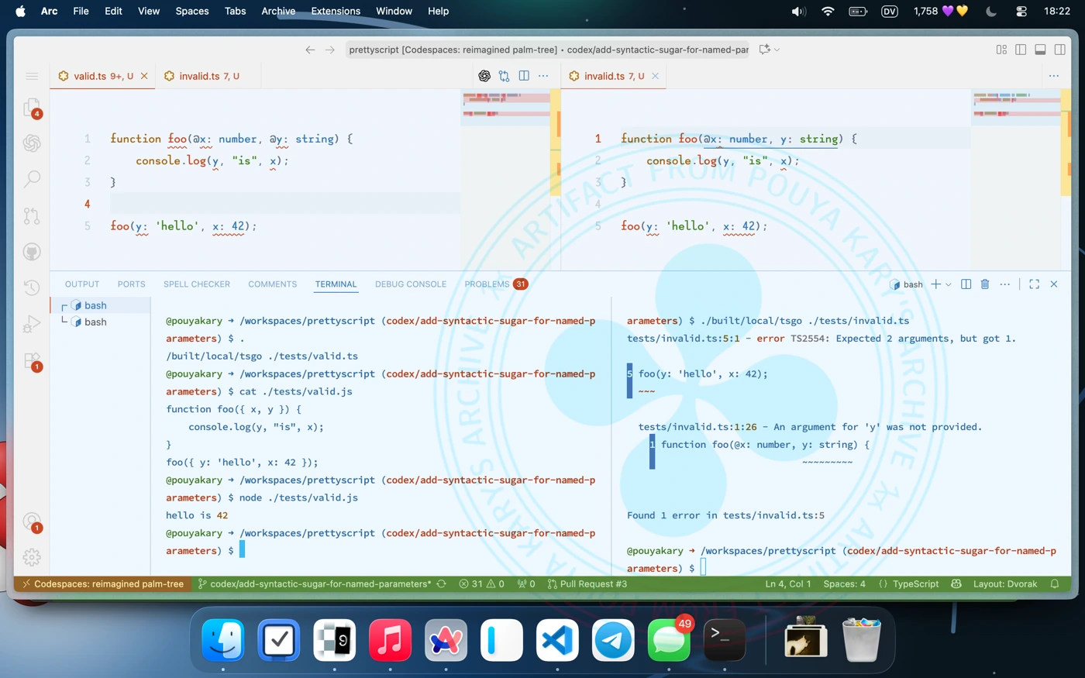The width and height of the screenshot is (1085, 678).
Task: Open the Extensions view icon
Action: pyautogui.click(x=32, y=361)
